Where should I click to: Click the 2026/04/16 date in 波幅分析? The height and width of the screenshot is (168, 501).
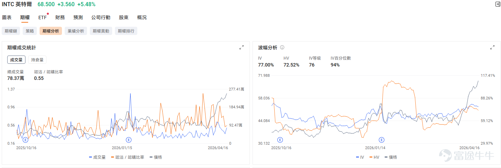[469, 148]
